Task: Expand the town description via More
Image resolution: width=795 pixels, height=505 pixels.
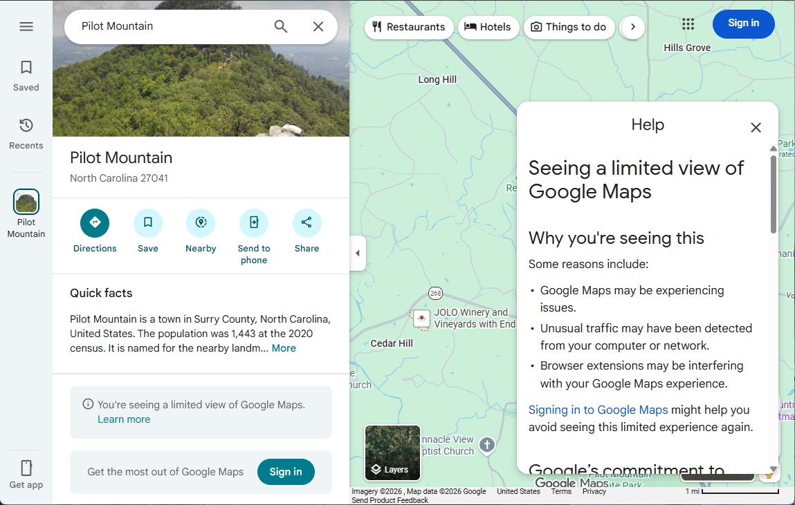Action: pyautogui.click(x=284, y=347)
